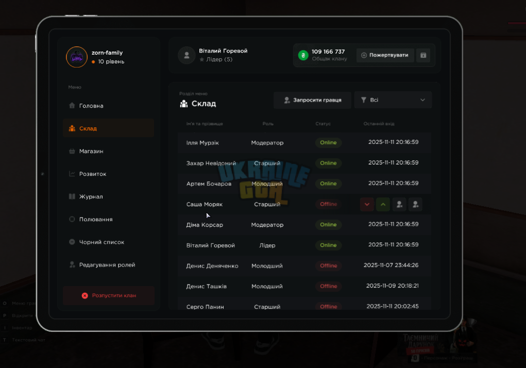Click the Розпустити клан button
Screen dimensions: 526x368
tap(108, 295)
